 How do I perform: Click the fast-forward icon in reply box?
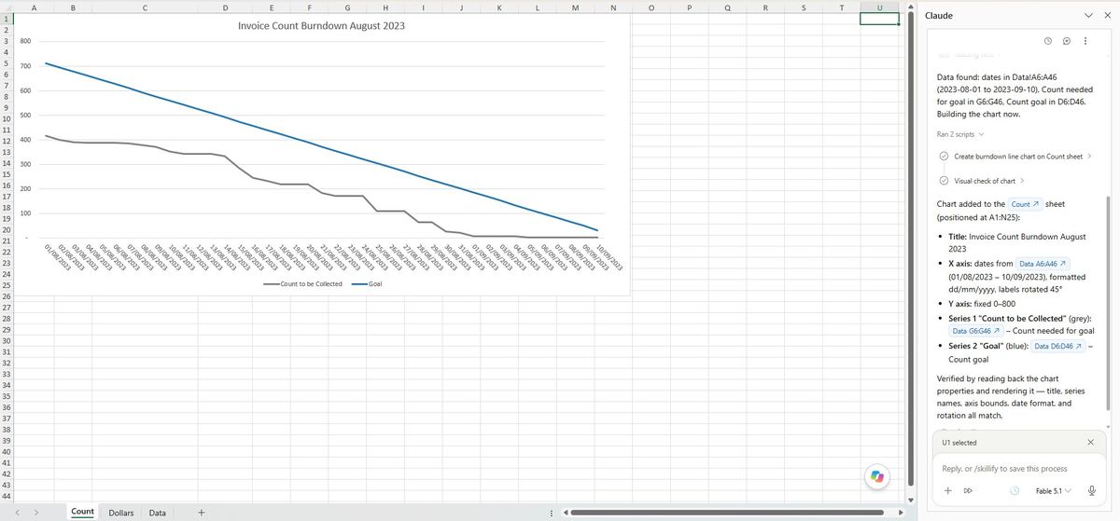click(x=968, y=490)
